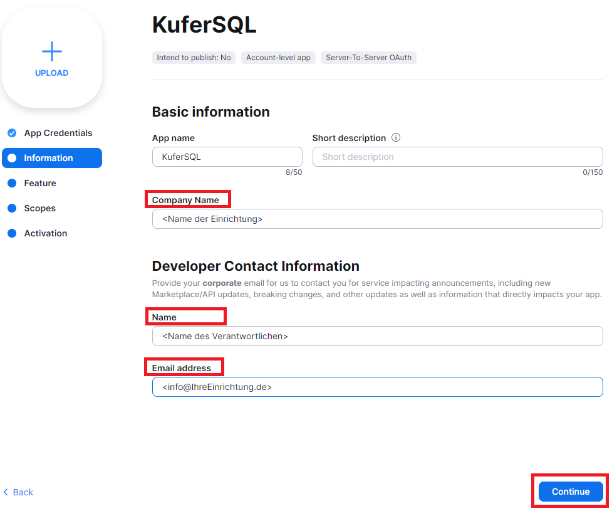
Task: Click the Continue button
Action: click(571, 492)
